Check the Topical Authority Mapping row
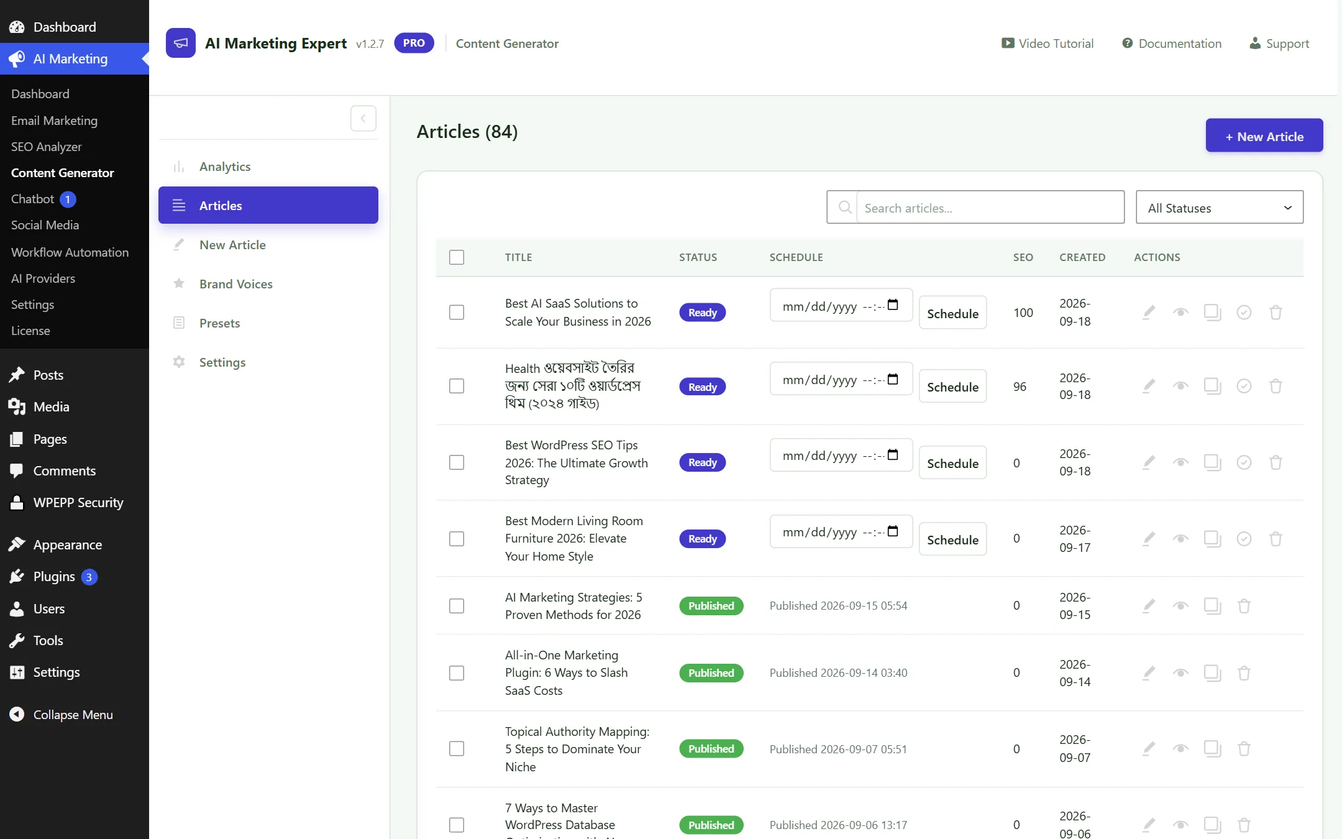Viewport: 1342px width, 839px height. click(457, 749)
